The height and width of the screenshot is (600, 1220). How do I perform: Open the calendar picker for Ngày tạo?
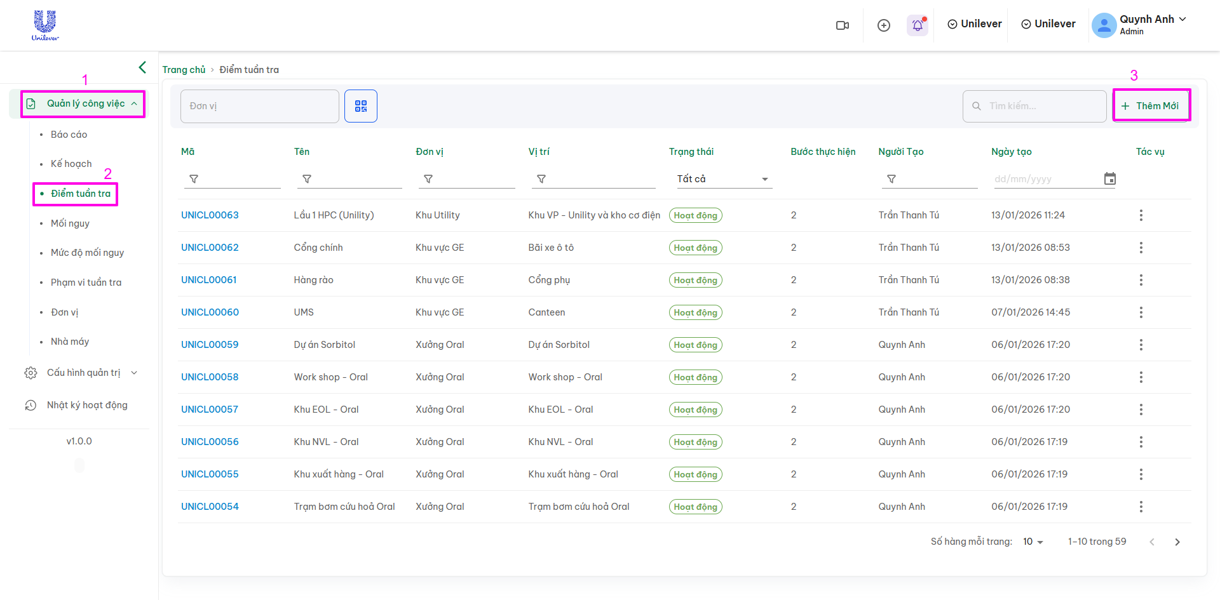click(x=1109, y=179)
